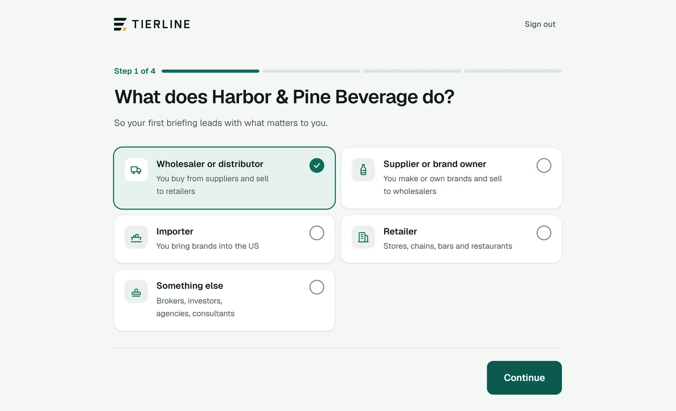Screen dimensions: 676x411
Task: Click the ship icon on the Importer card
Action: (x=136, y=237)
